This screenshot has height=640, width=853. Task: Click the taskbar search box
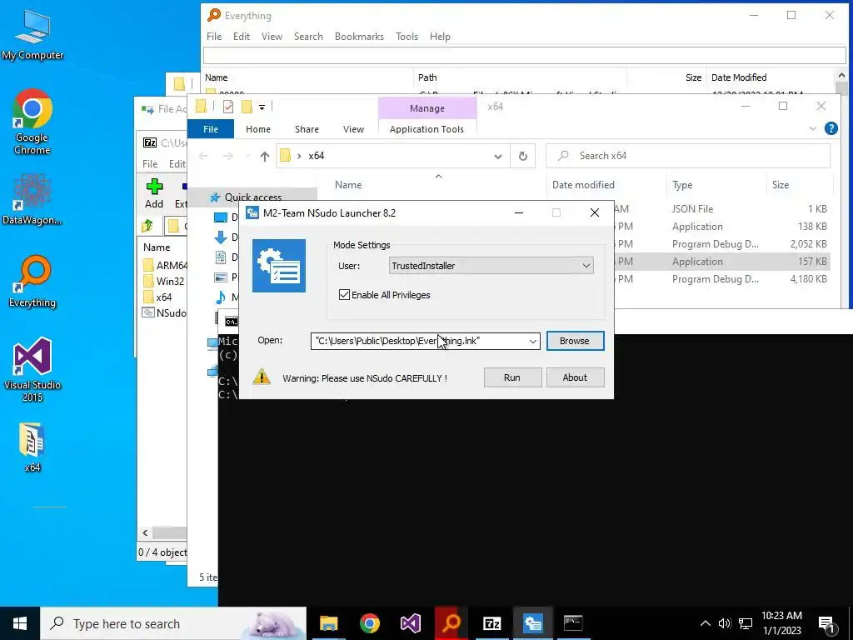pos(173,623)
